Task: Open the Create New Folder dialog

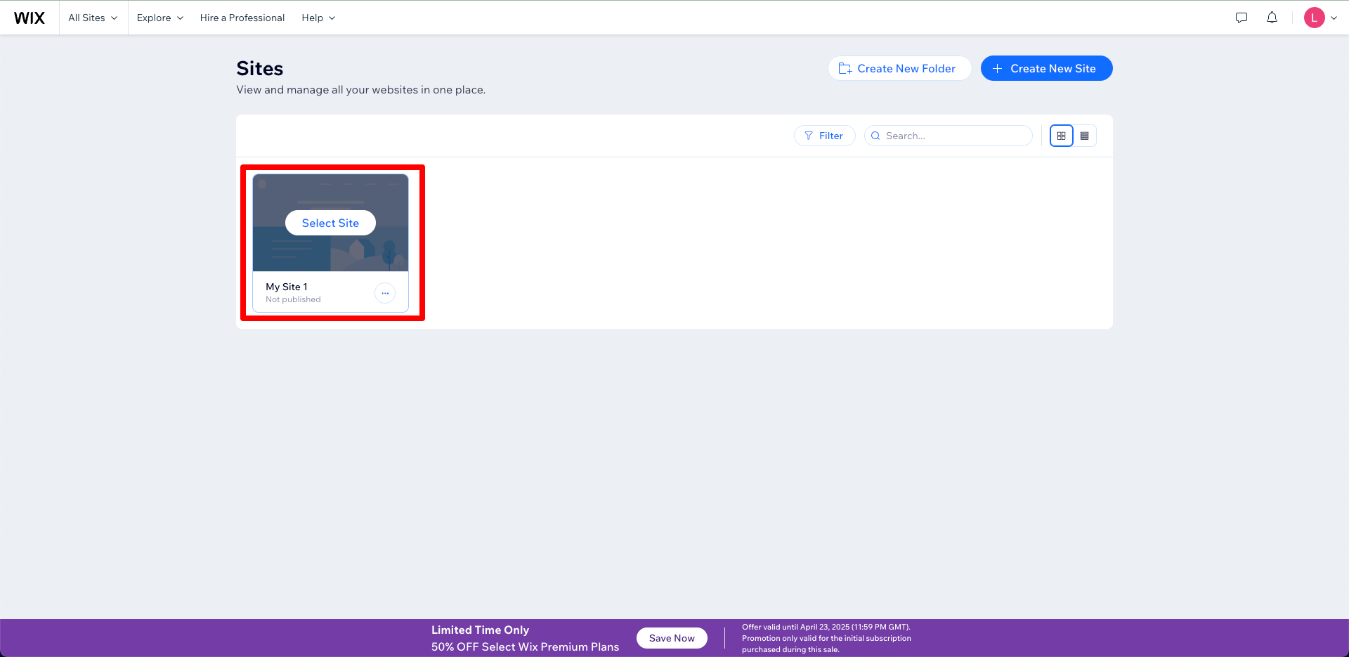Action: 899,68
